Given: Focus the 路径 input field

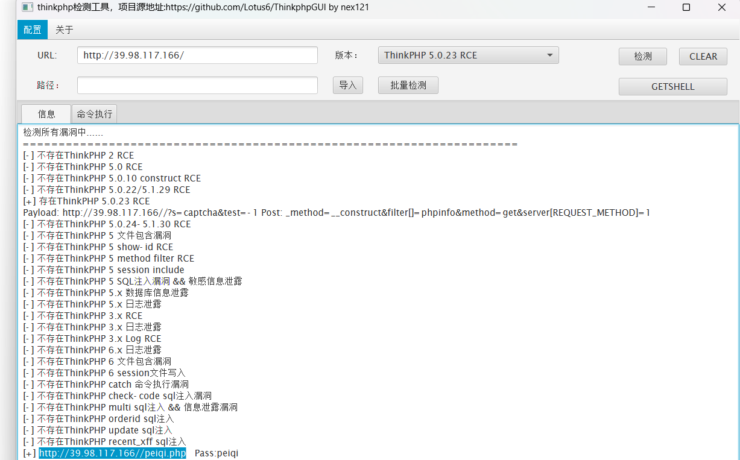Looking at the screenshot, I should click(197, 86).
